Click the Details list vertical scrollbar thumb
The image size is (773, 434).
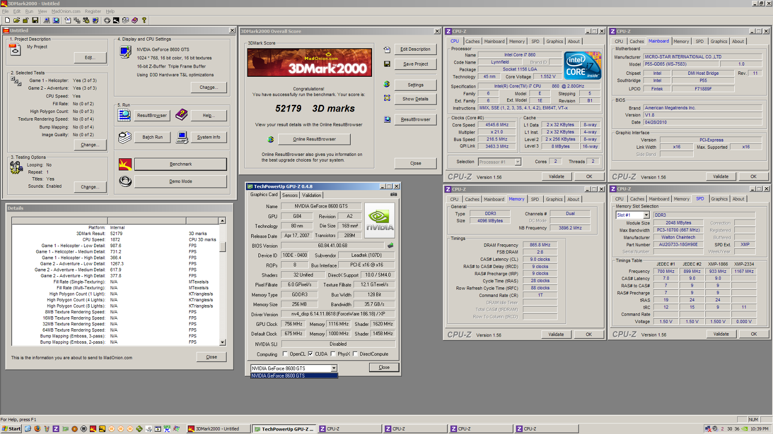pos(222,247)
